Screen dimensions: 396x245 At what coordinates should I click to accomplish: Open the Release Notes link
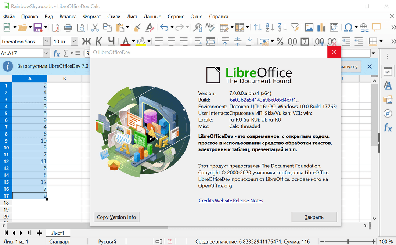pyautogui.click(x=248, y=201)
